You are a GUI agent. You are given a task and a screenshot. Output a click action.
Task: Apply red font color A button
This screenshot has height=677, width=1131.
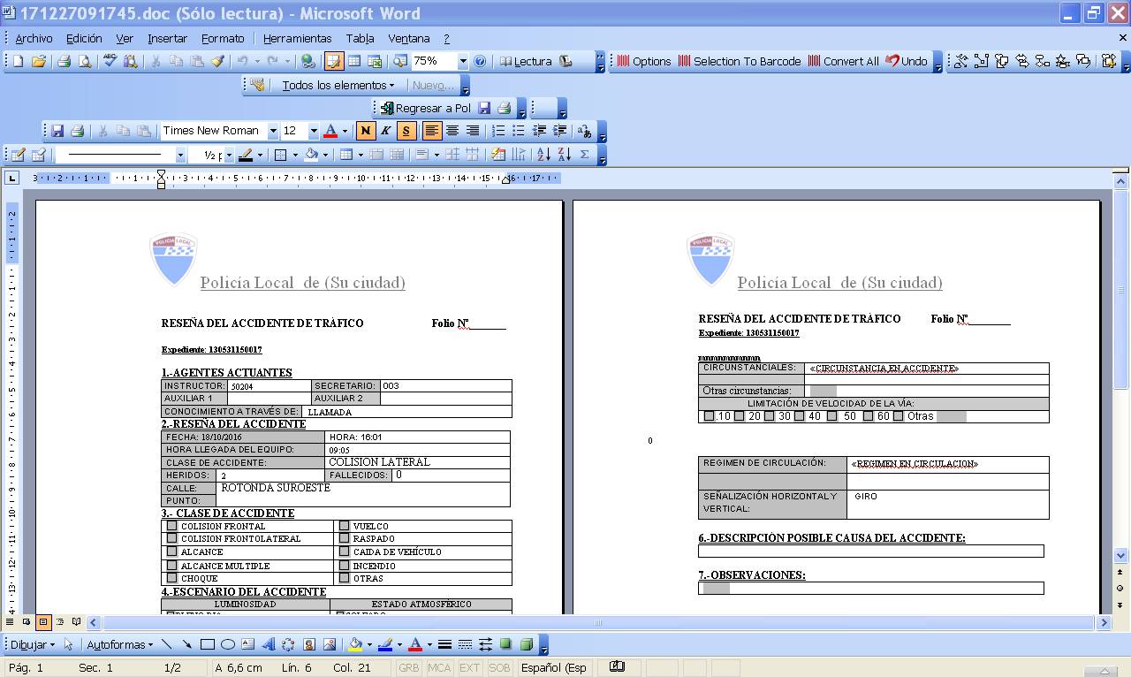[330, 131]
